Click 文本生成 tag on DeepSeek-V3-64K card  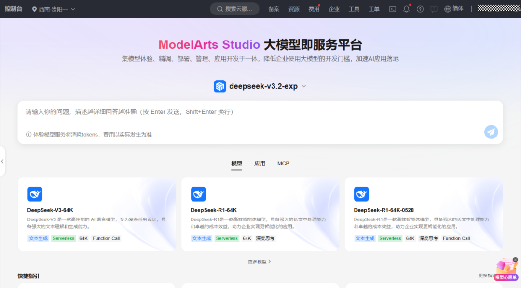(38, 238)
